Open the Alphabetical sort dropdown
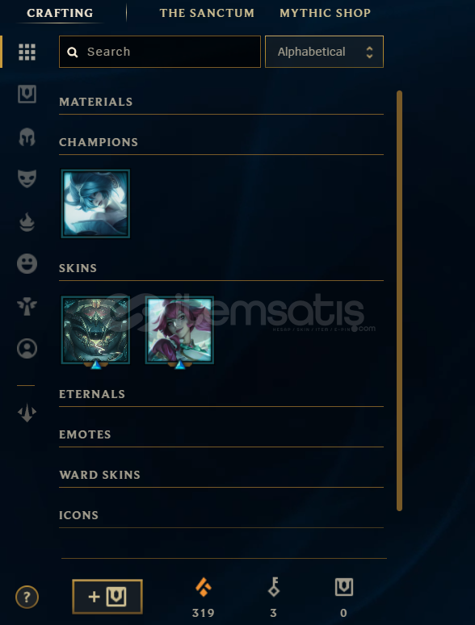Viewport: 475px width, 625px height. [x=324, y=52]
